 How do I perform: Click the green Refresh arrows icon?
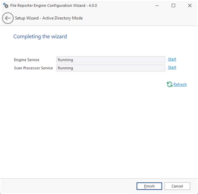tap(170, 84)
